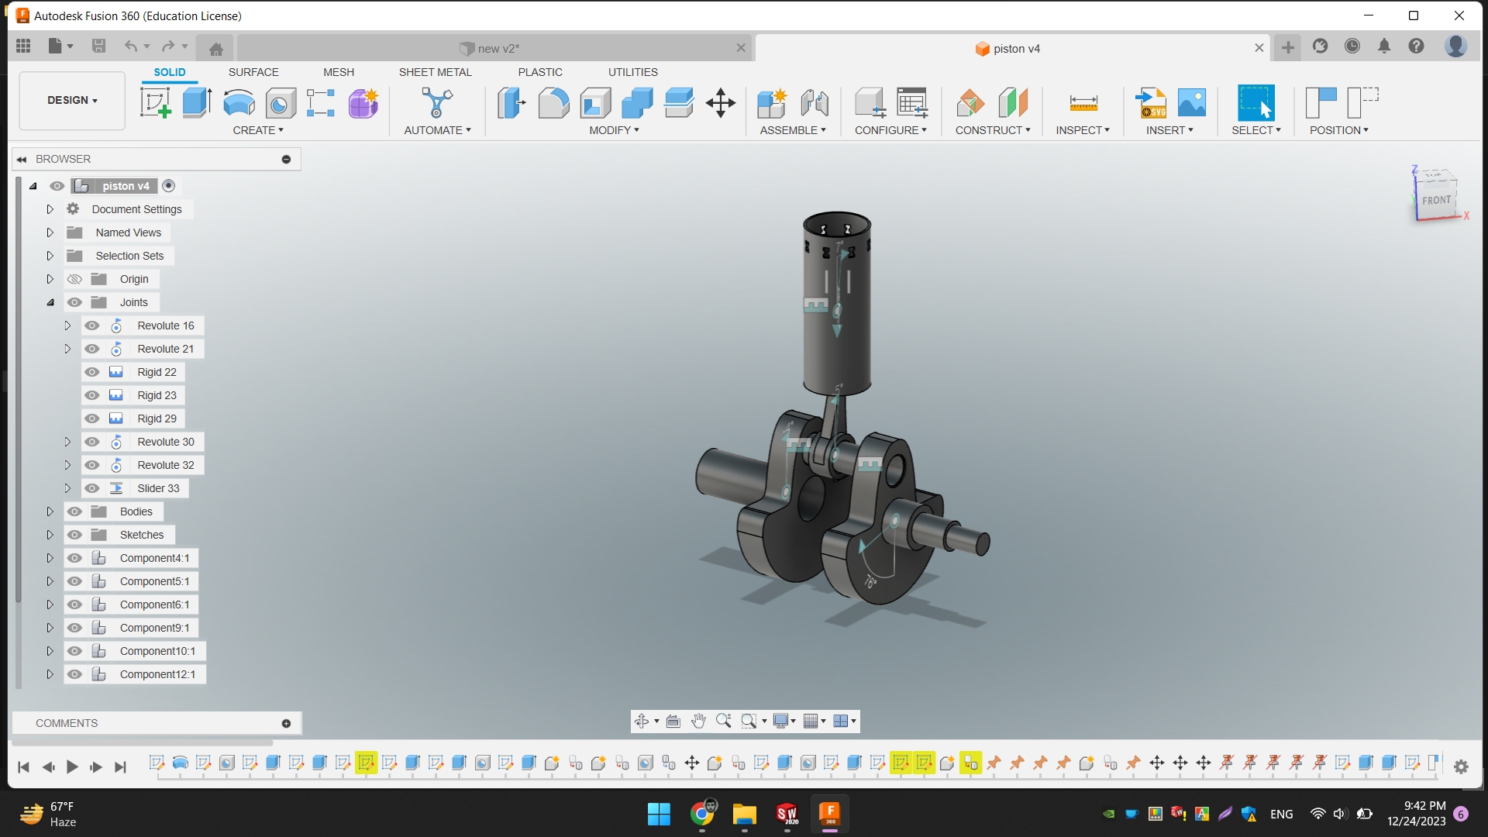This screenshot has width=1488, height=837.
Task: Open the Job Status clock icon
Action: pyautogui.click(x=1352, y=46)
